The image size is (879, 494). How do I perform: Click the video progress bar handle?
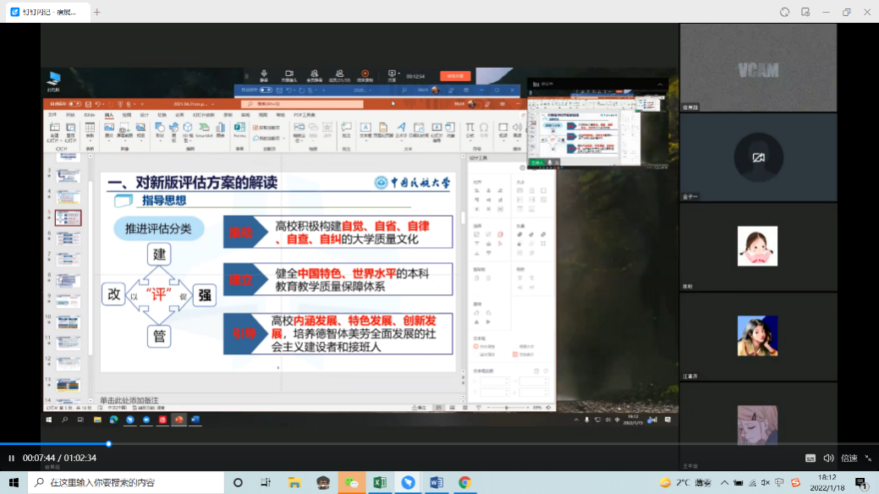[x=108, y=443]
